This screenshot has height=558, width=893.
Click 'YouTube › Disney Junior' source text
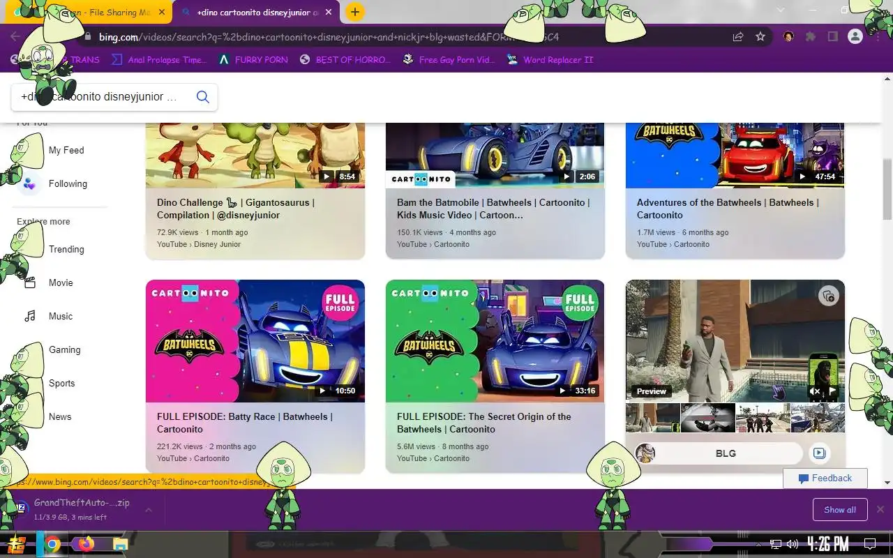click(x=199, y=244)
